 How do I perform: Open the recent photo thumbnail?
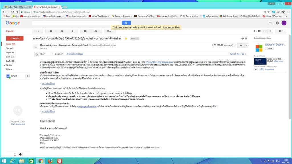(x=260, y=61)
